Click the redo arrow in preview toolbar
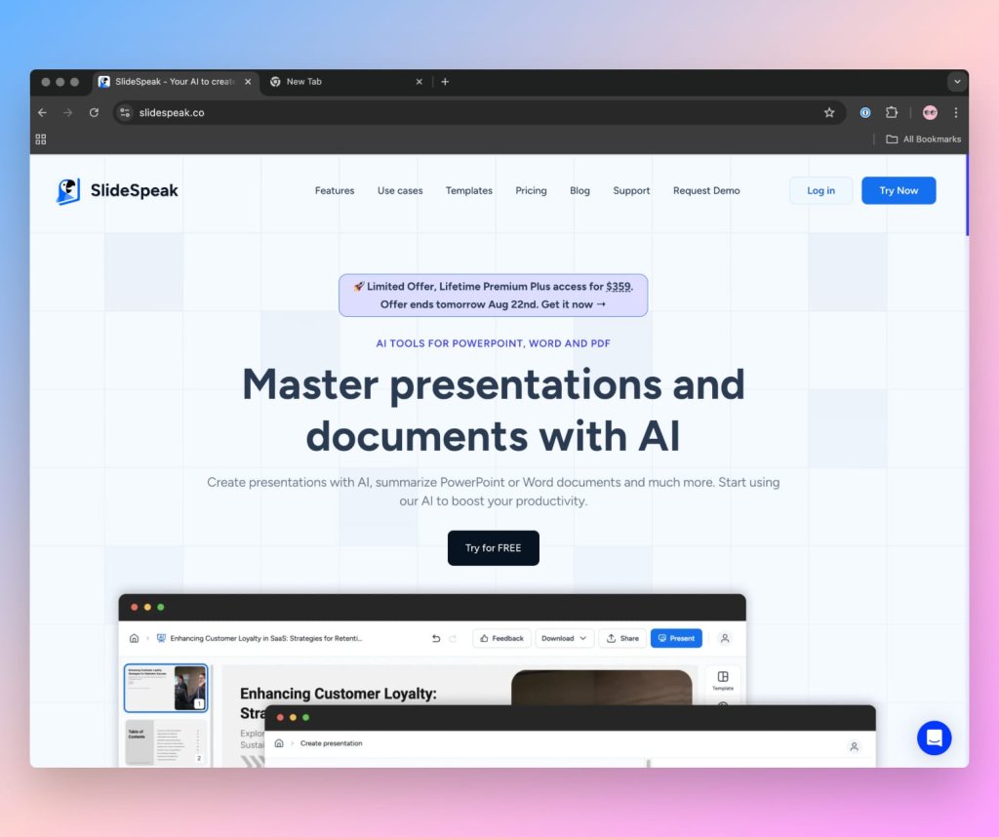The height and width of the screenshot is (837, 999). tap(453, 638)
